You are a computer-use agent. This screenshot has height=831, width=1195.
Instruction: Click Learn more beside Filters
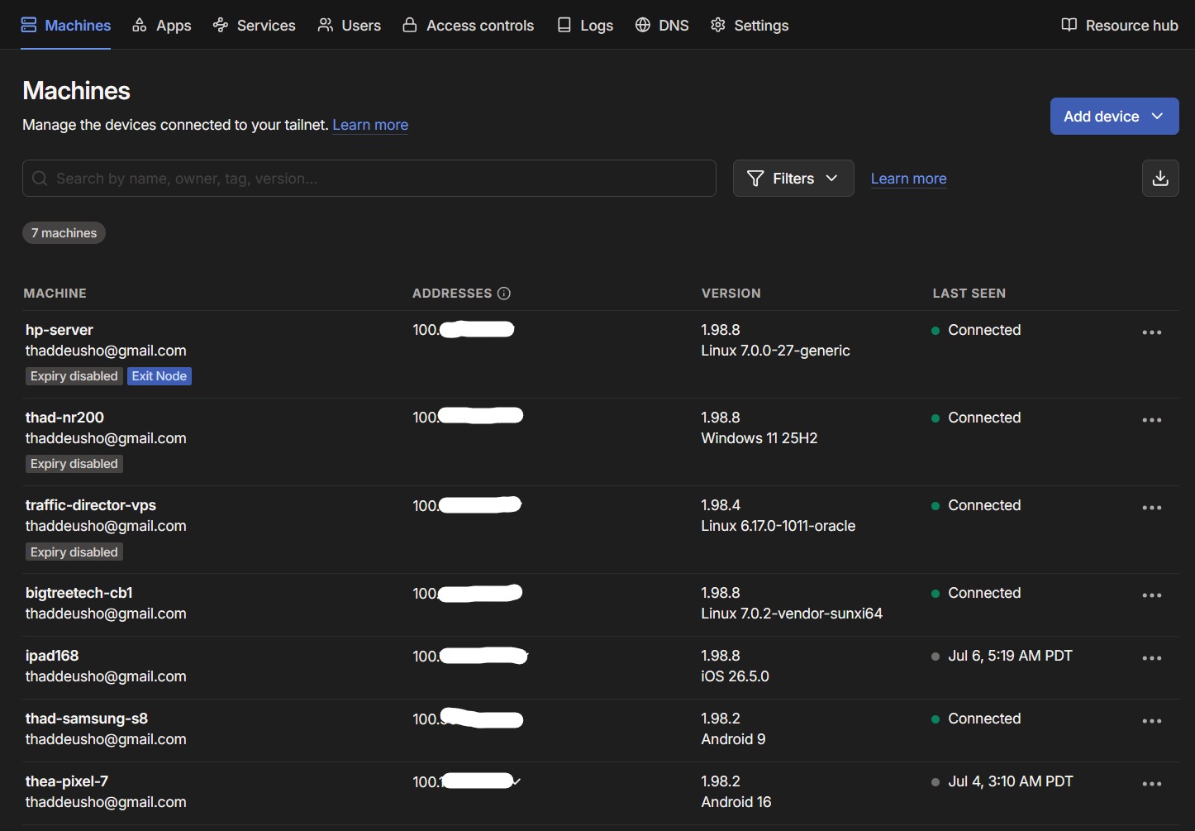[908, 179]
